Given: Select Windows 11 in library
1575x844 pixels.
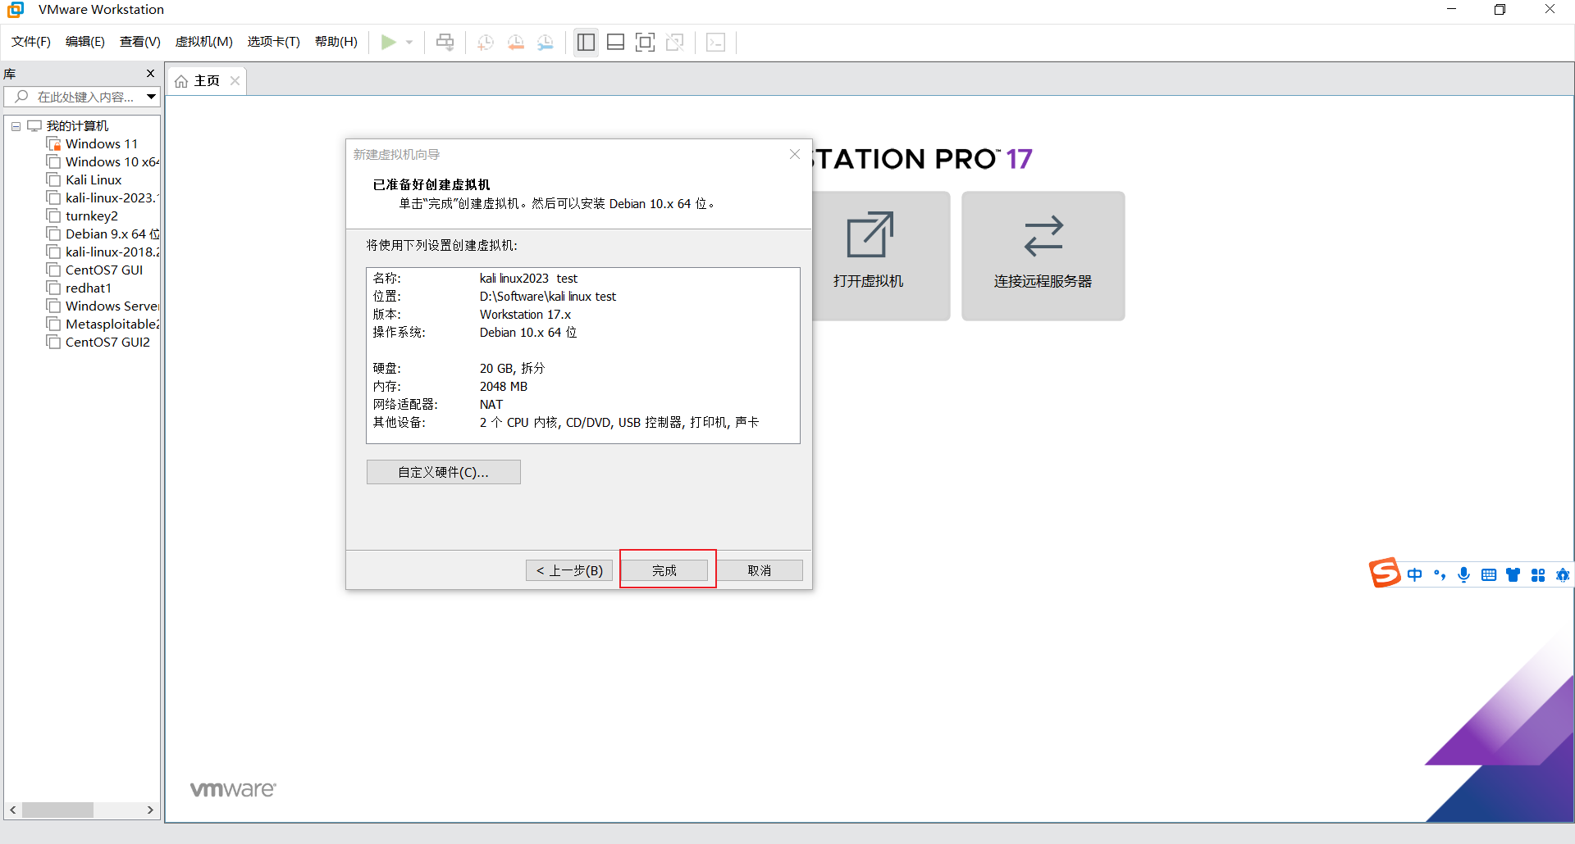Looking at the screenshot, I should (102, 144).
